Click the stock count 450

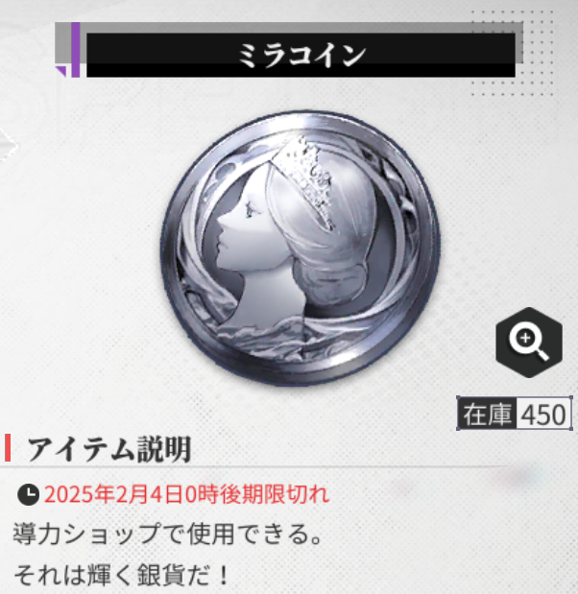coord(543,414)
